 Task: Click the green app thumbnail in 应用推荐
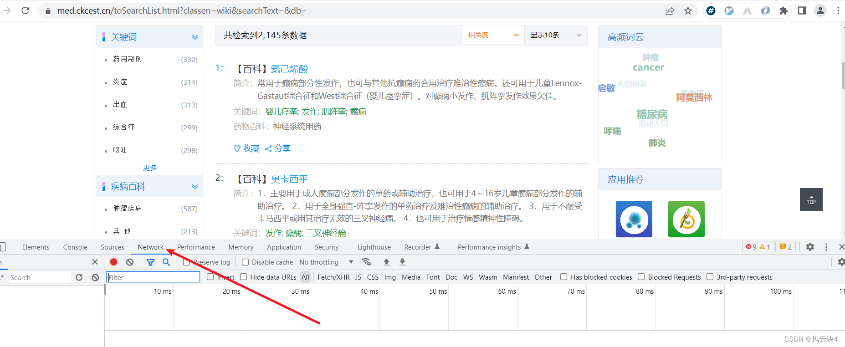[x=686, y=219]
